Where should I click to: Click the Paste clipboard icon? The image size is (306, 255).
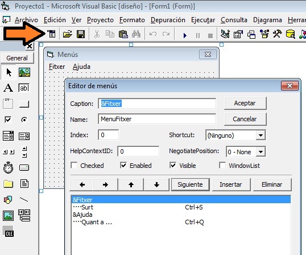(123, 34)
